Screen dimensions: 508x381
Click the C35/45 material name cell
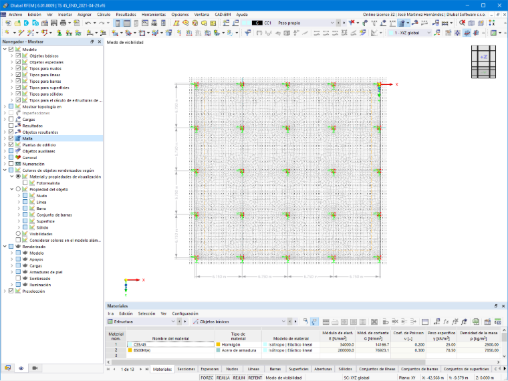[170, 345]
